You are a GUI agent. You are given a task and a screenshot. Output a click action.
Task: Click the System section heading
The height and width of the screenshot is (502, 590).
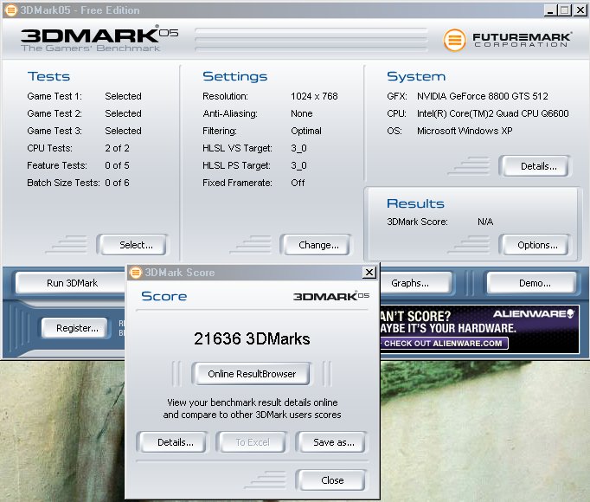pos(416,76)
